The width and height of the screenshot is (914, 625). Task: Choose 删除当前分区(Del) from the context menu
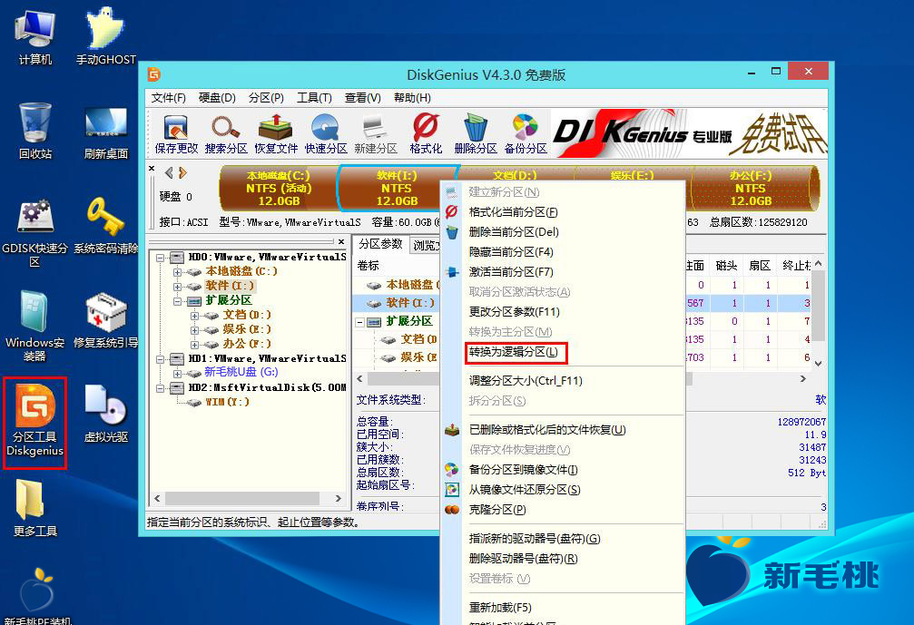click(x=563, y=232)
